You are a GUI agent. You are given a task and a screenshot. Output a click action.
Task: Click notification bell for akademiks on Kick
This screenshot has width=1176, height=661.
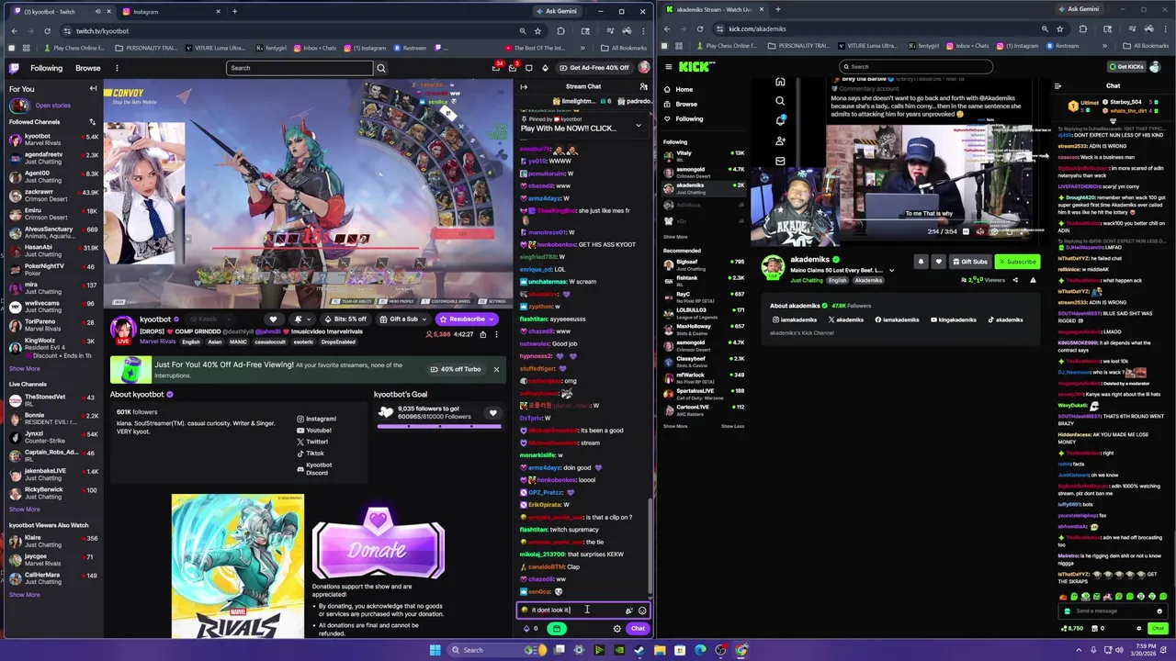(921, 262)
